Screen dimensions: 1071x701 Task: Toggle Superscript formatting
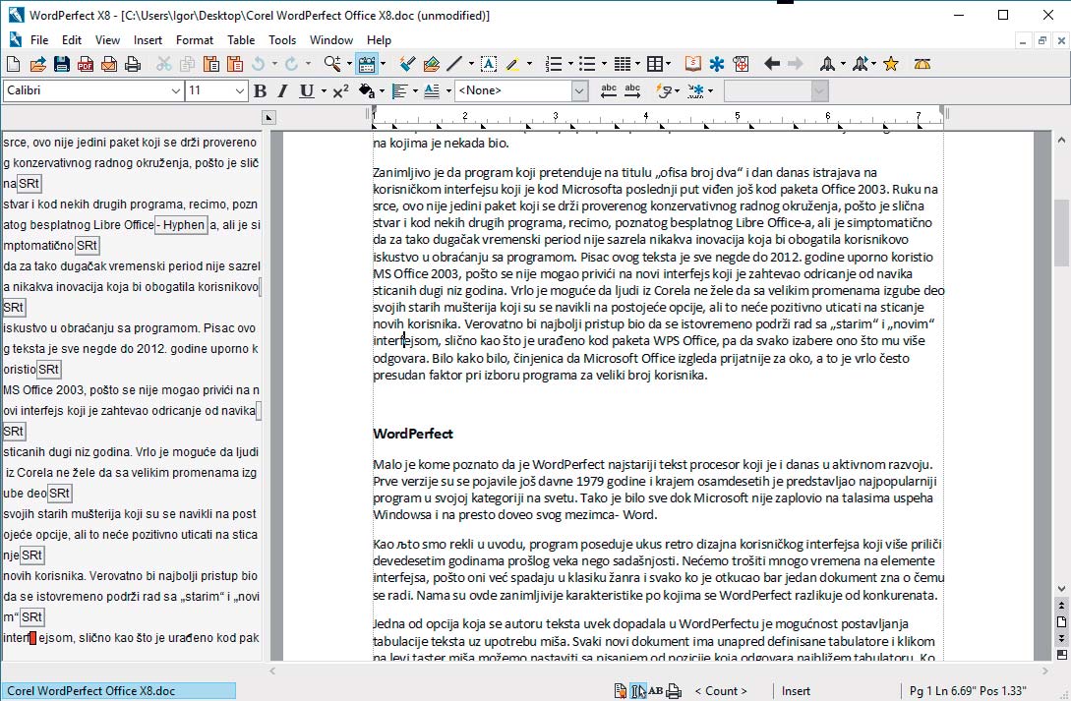[x=341, y=90]
